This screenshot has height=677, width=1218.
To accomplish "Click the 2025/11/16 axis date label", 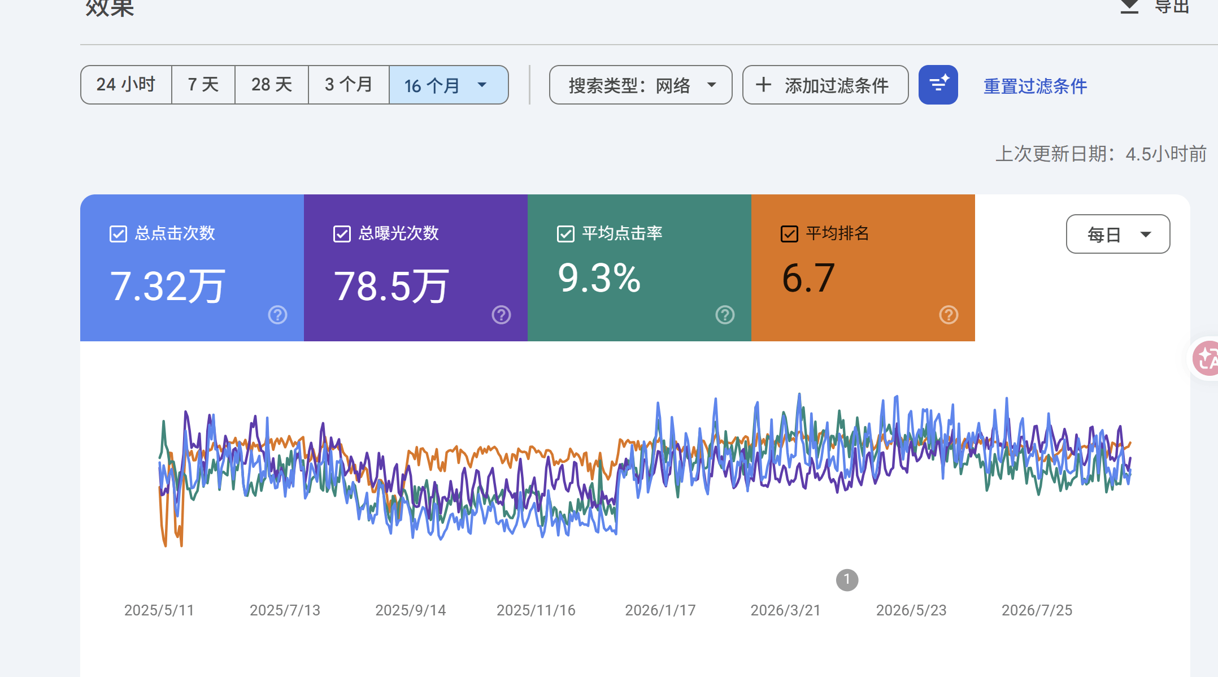I will tap(536, 610).
